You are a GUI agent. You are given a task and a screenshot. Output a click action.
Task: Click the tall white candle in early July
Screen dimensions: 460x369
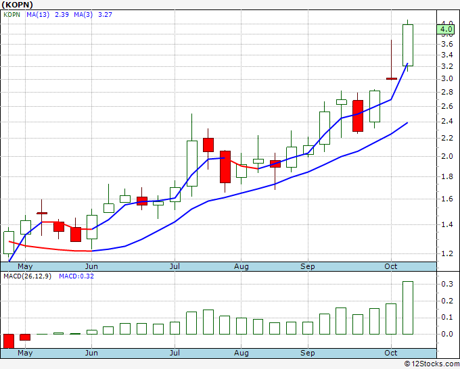[192, 162]
